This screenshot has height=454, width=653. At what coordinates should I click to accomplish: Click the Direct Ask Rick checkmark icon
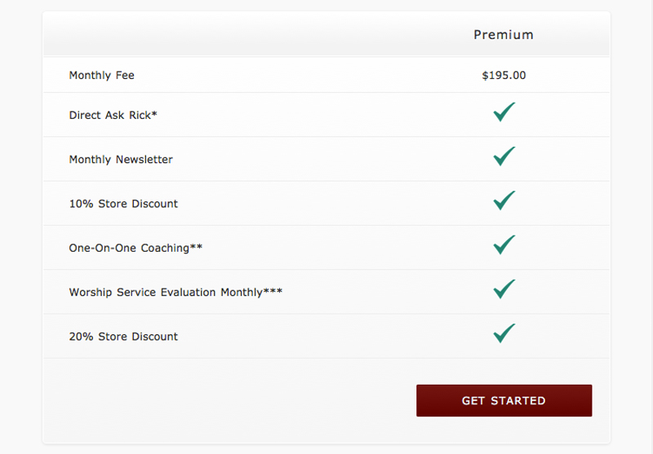point(504,112)
